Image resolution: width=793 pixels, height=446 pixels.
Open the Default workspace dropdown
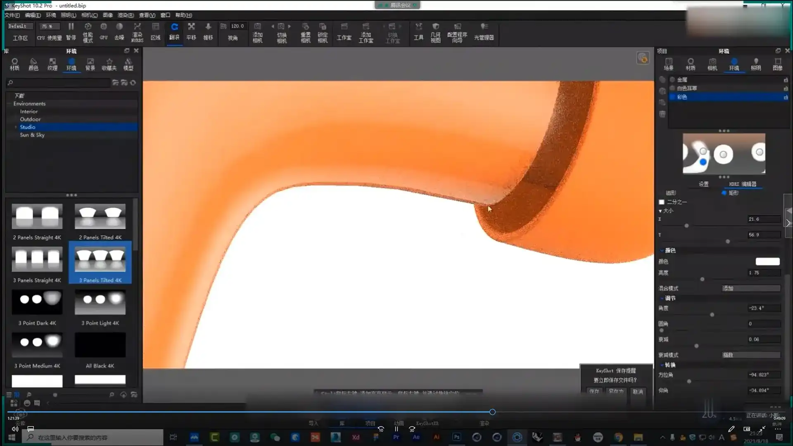(20, 26)
